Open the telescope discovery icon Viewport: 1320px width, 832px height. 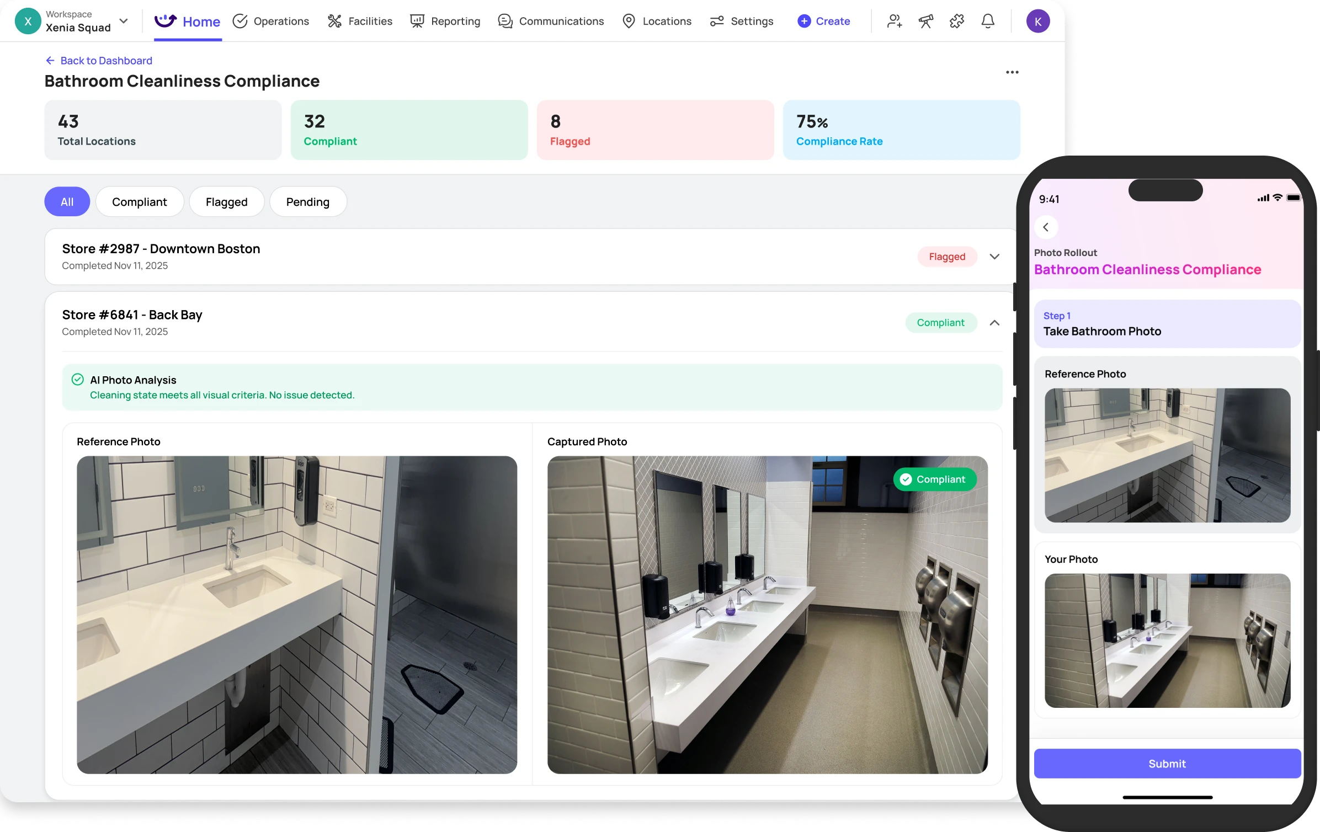[925, 21]
